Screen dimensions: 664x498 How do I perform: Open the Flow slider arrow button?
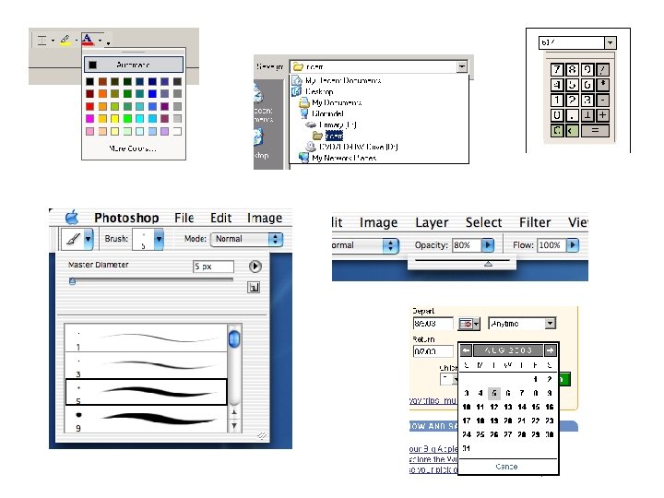573,244
